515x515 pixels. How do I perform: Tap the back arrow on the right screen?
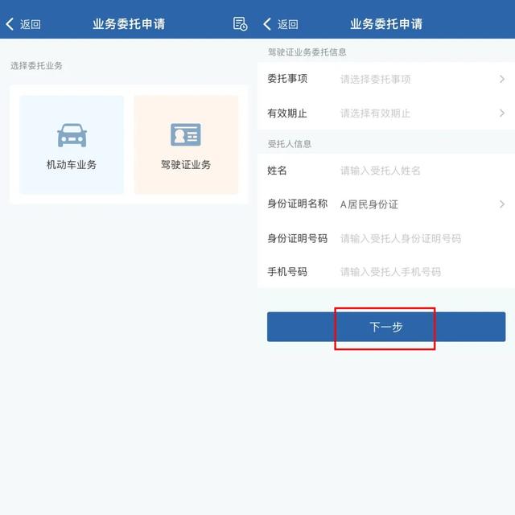tap(267, 24)
